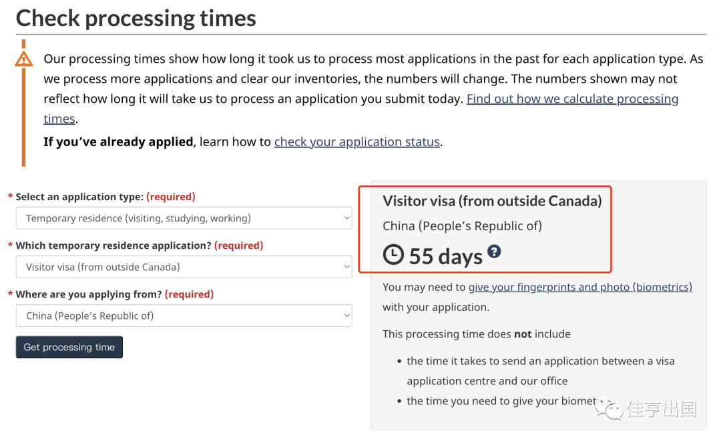Open give your fingerprints and photo (biometrics) link
Screen dimensions: 721x441
580,287
